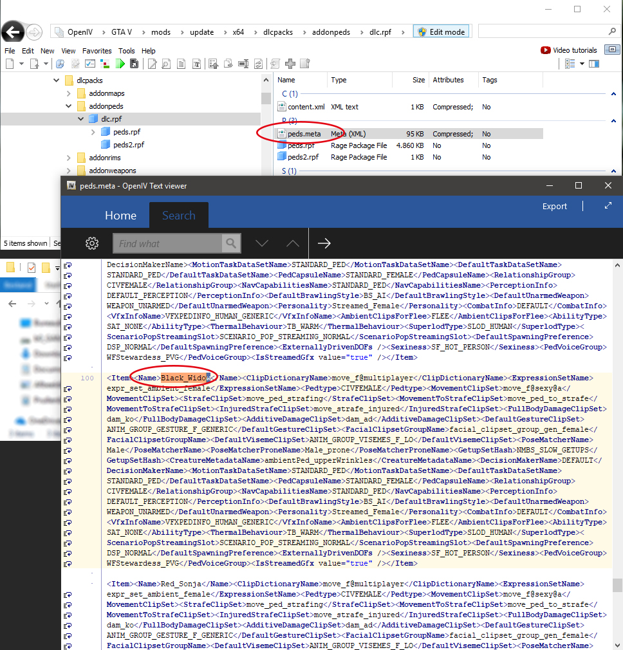
Task: Open the view mode list icon
Action: (x=570, y=64)
